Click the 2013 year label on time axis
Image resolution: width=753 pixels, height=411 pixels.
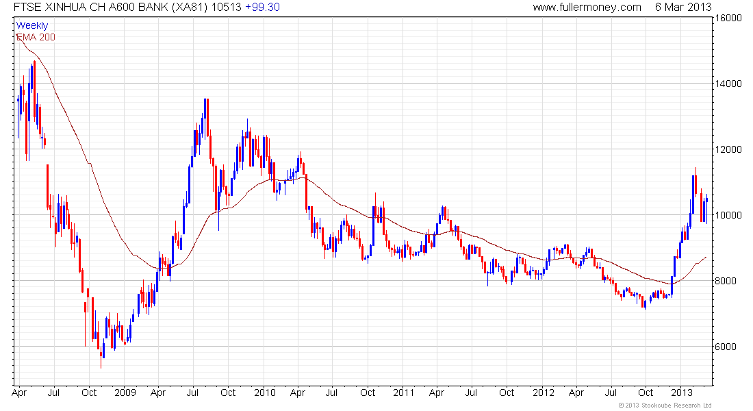pyautogui.click(x=682, y=393)
